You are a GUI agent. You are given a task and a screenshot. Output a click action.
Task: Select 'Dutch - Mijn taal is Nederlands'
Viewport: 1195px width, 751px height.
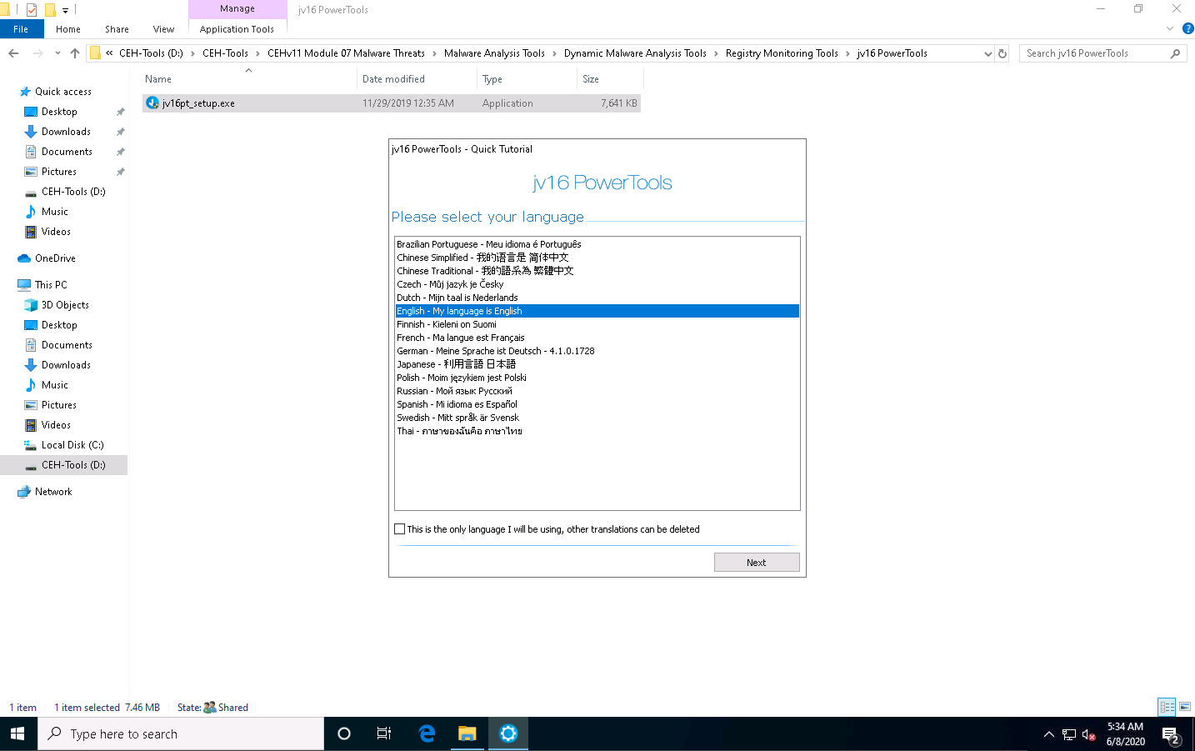[597, 298]
